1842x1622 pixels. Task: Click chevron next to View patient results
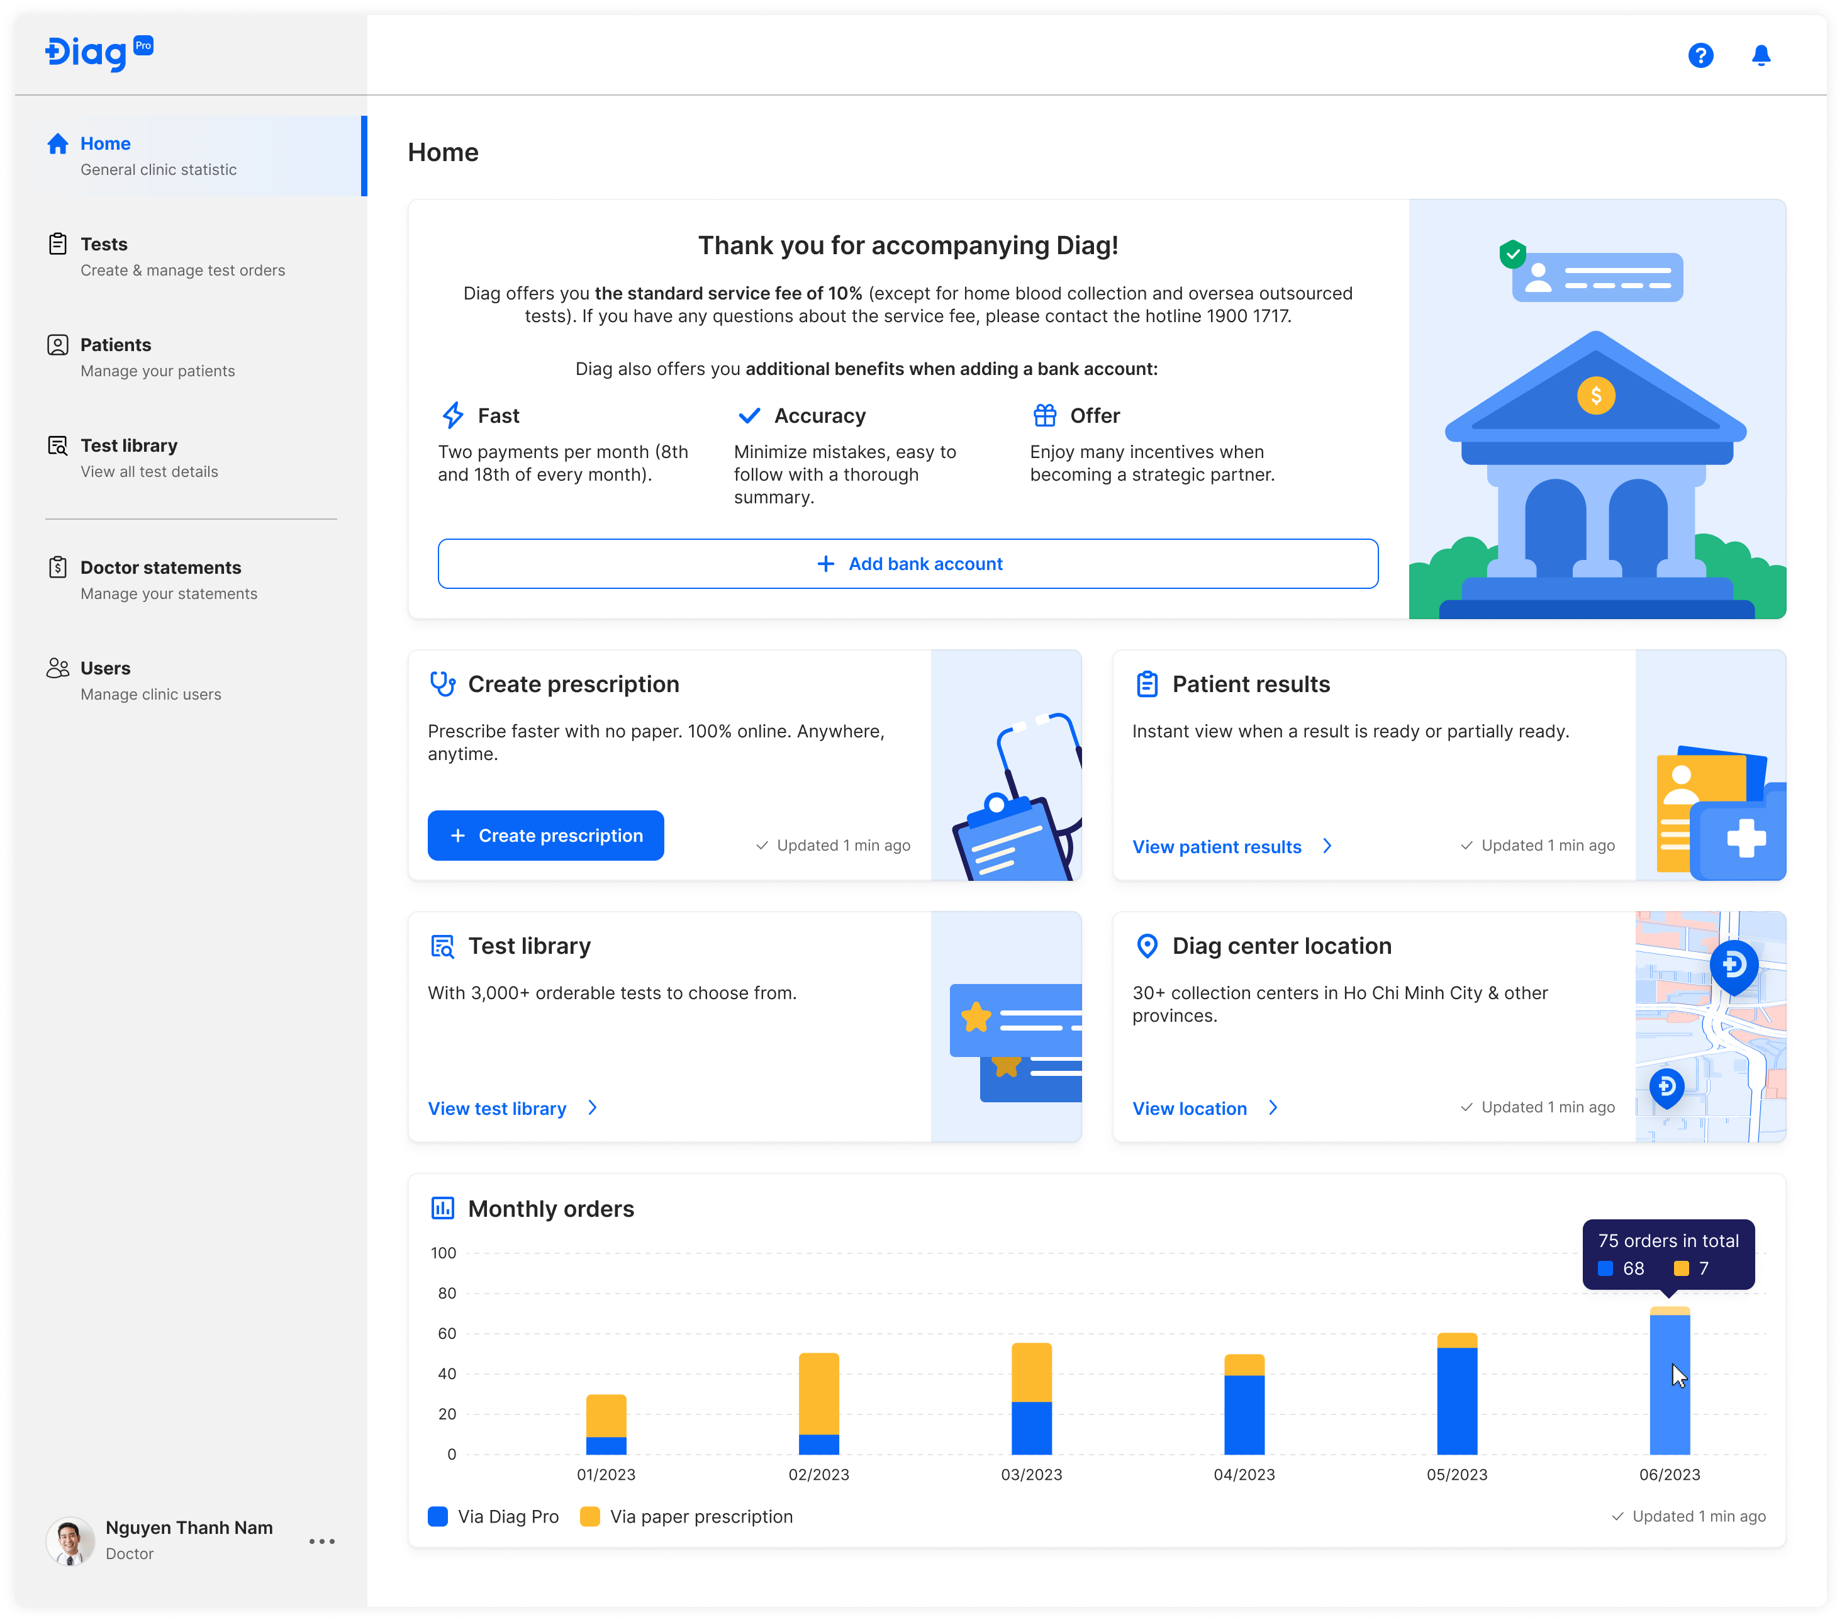1327,846
